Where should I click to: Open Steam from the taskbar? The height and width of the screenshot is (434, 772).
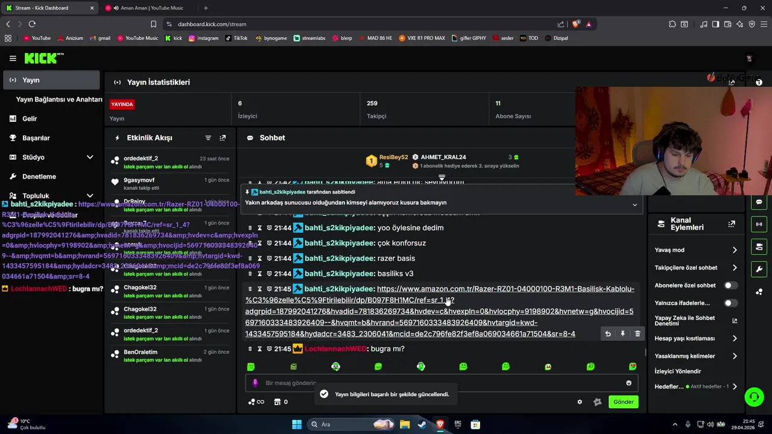point(422,424)
